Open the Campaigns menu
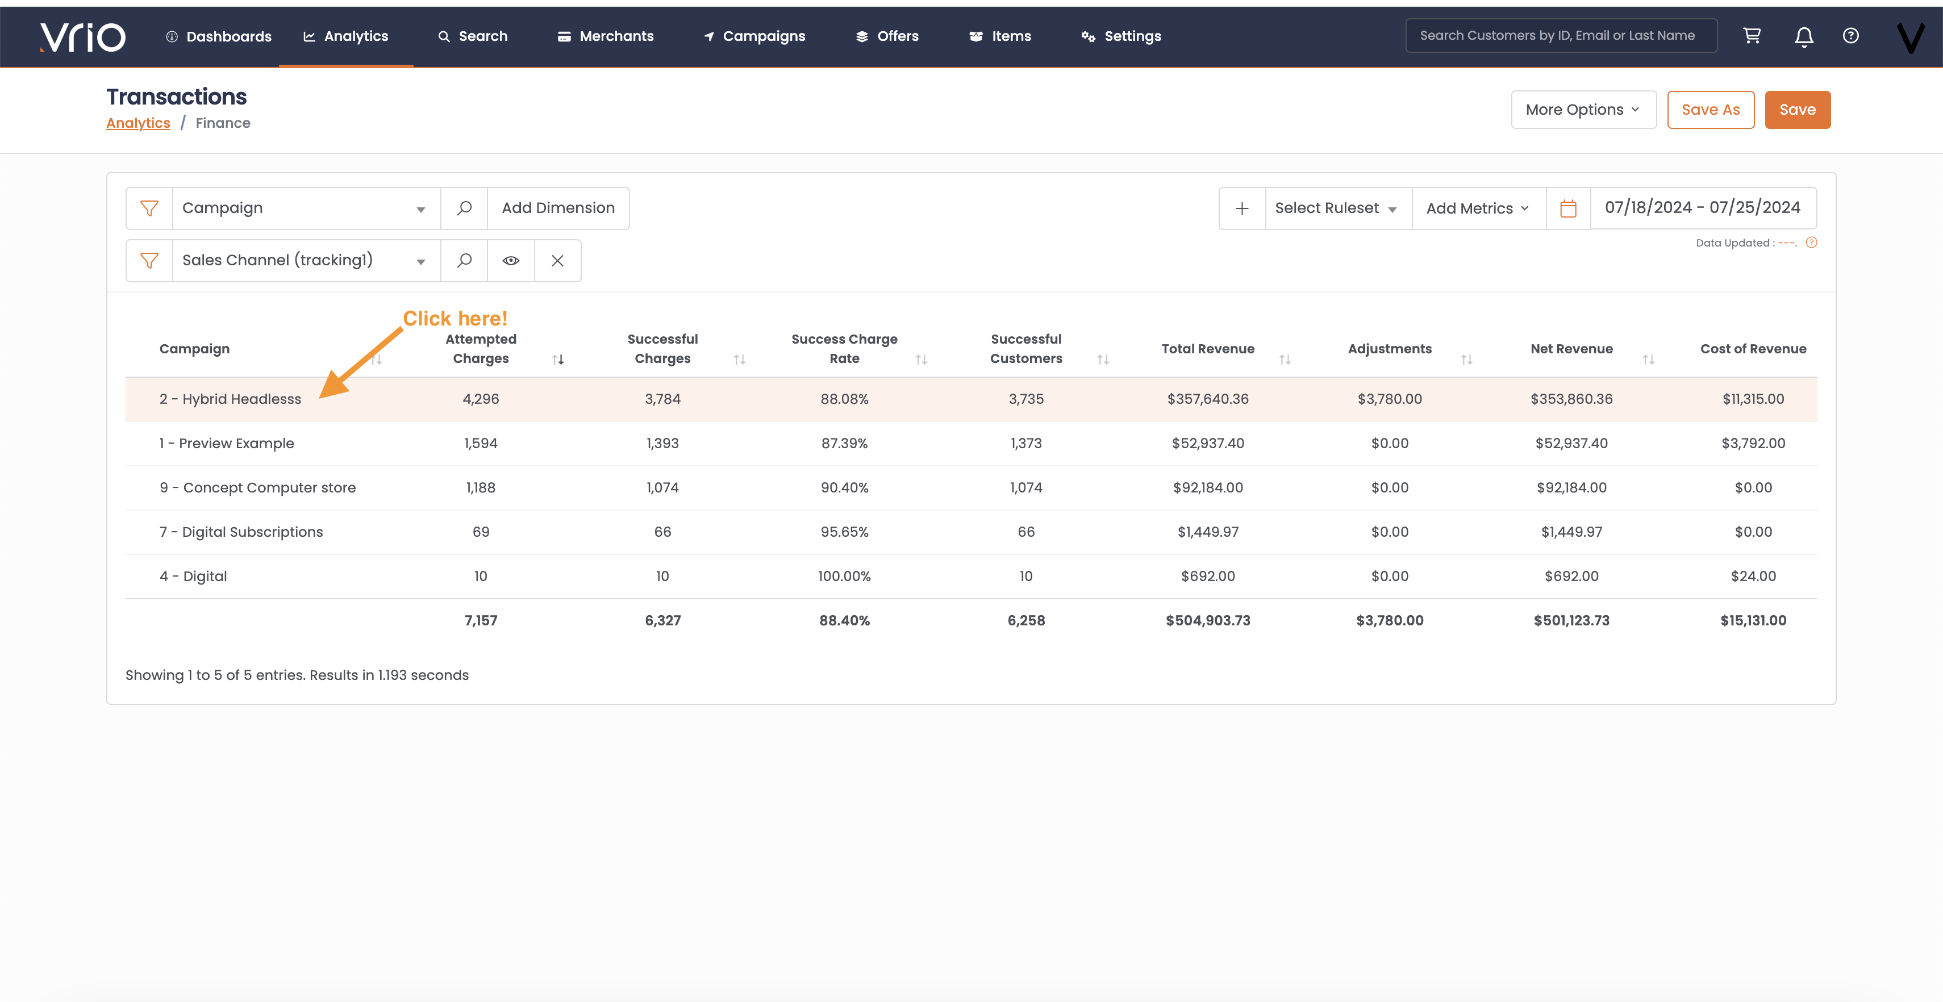 click(x=754, y=36)
